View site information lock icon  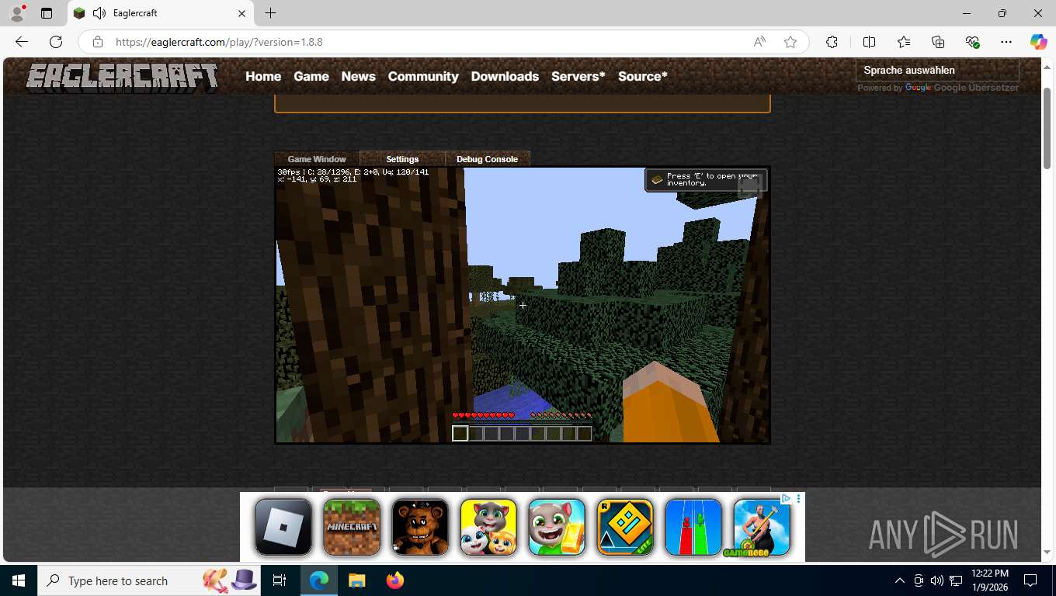[97, 42]
